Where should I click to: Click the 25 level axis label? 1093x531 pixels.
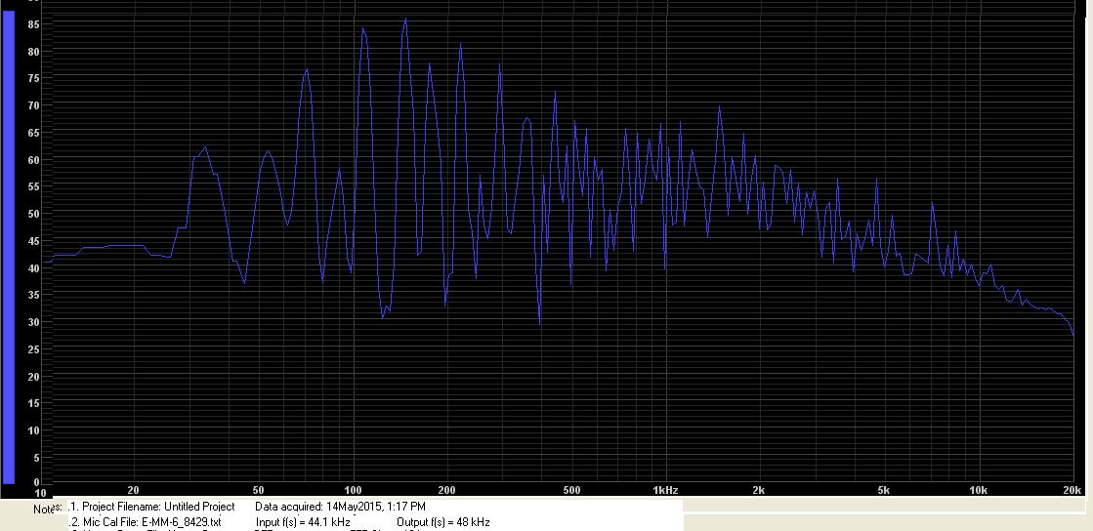[33, 349]
